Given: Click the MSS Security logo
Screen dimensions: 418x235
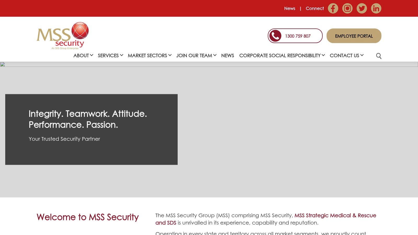Looking at the screenshot, I should point(63,36).
